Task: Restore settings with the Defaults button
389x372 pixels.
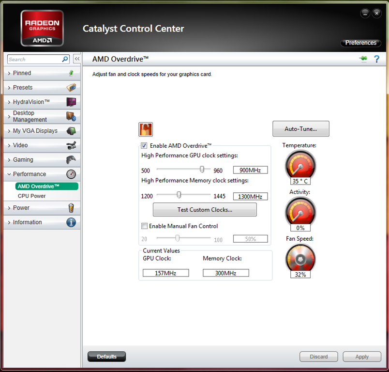Action: (106, 356)
